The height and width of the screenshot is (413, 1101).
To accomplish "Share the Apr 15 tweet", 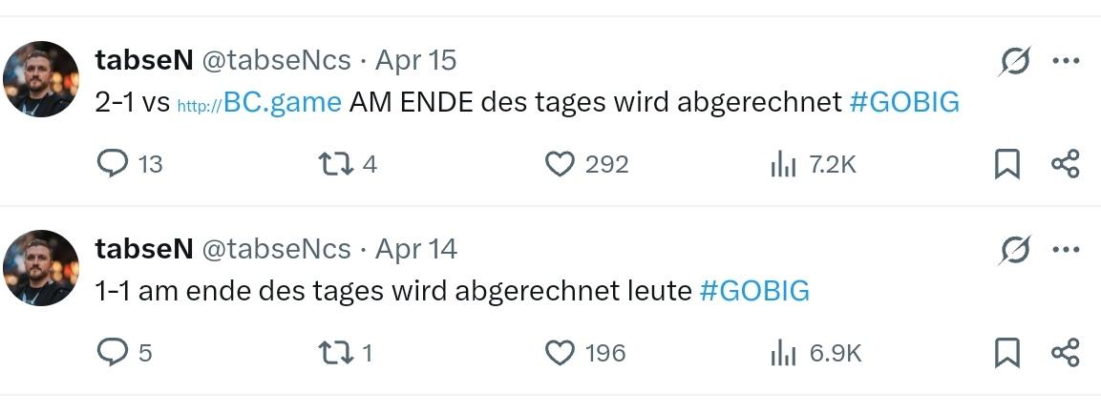I will [x=1065, y=164].
